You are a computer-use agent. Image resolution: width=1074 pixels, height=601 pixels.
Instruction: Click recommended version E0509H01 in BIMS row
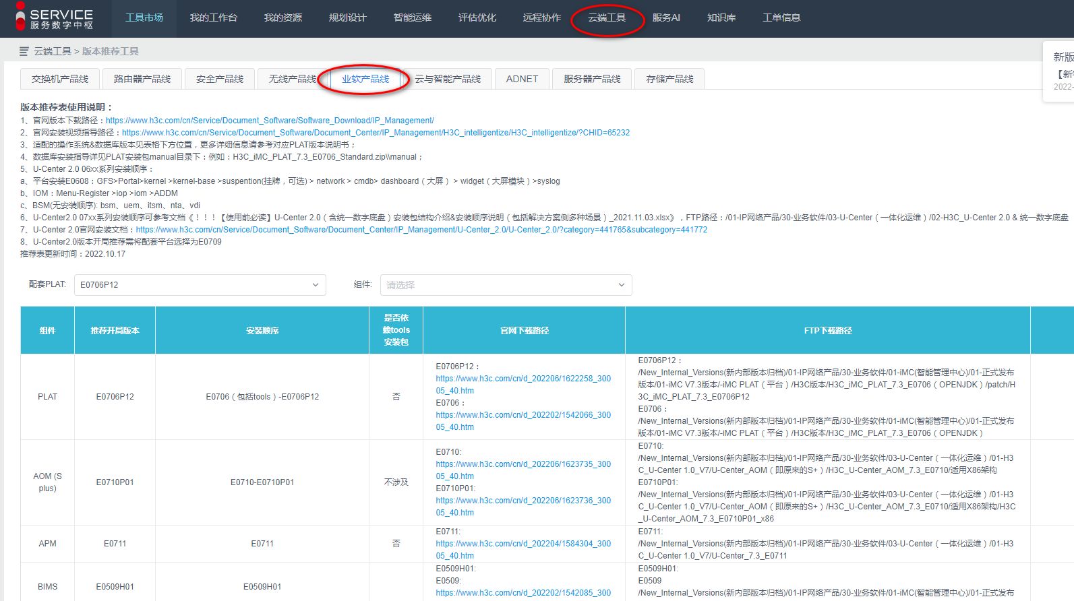115,587
